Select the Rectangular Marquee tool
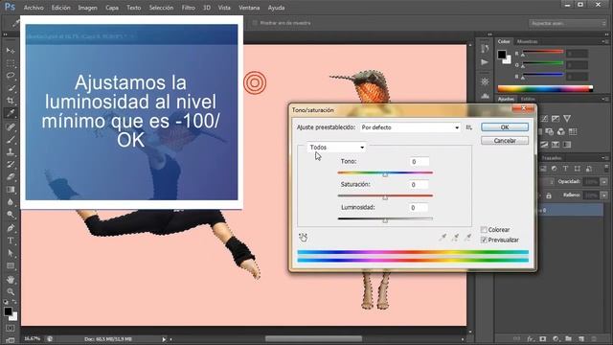The image size is (613, 345). point(11,63)
